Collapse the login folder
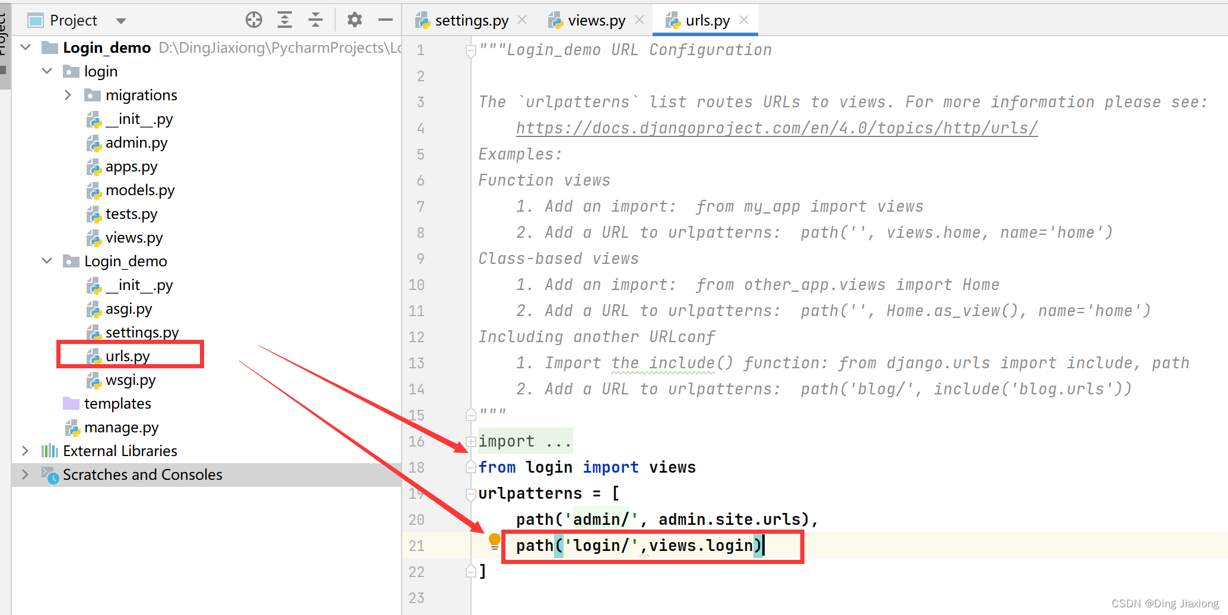The width and height of the screenshot is (1228, 615). point(47,71)
